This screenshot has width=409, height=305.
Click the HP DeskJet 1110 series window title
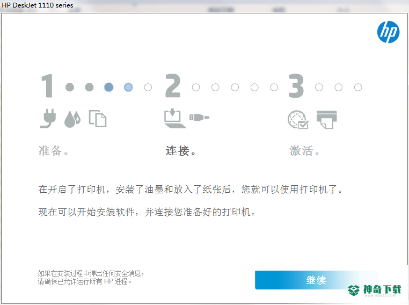[38, 5]
